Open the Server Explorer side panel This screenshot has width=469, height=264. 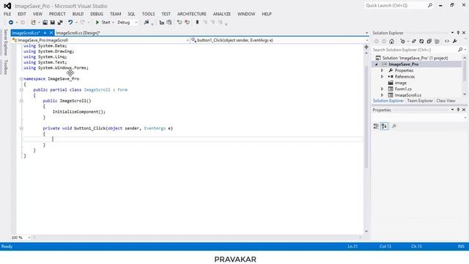click(5, 43)
